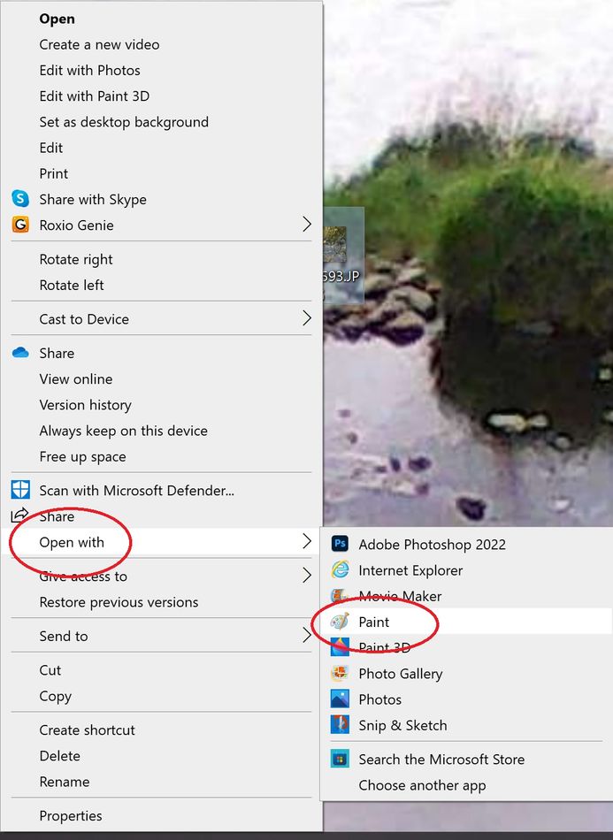Viewport: 613px width, 840px height.
Task: Select Choose another app
Action: [x=422, y=785]
